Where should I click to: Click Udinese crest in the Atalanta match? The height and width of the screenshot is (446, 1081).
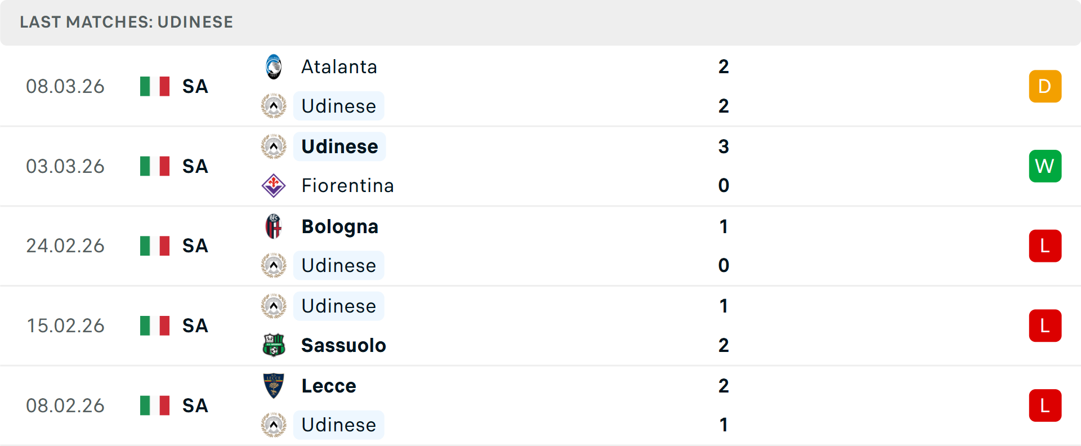pos(274,106)
